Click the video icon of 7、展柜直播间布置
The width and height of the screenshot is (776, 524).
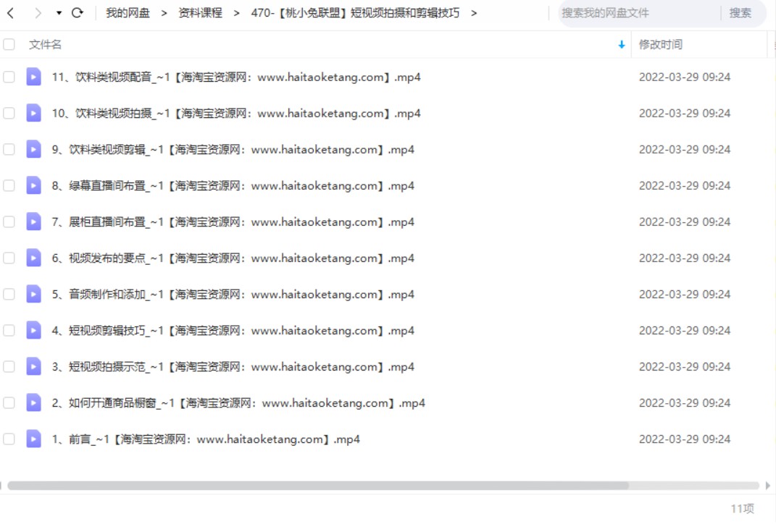(33, 221)
